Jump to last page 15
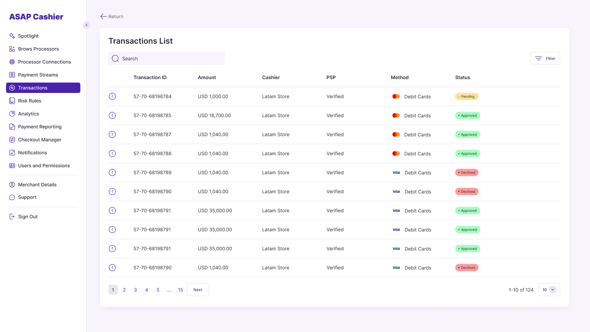Viewport: 590px width, 332px height. point(181,290)
